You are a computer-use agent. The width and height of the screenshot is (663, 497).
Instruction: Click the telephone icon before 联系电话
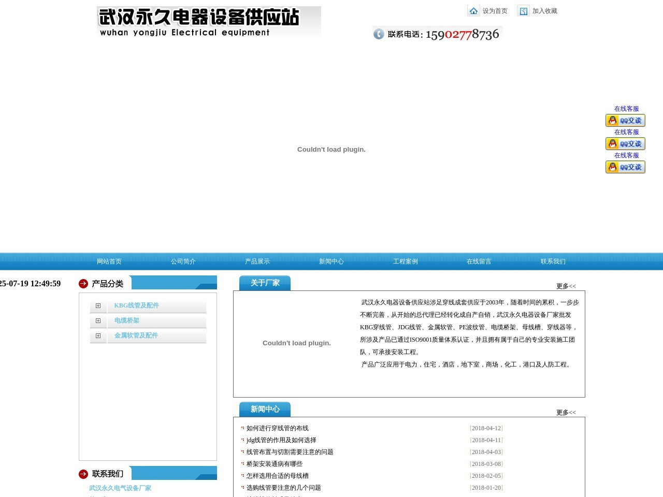coord(379,34)
